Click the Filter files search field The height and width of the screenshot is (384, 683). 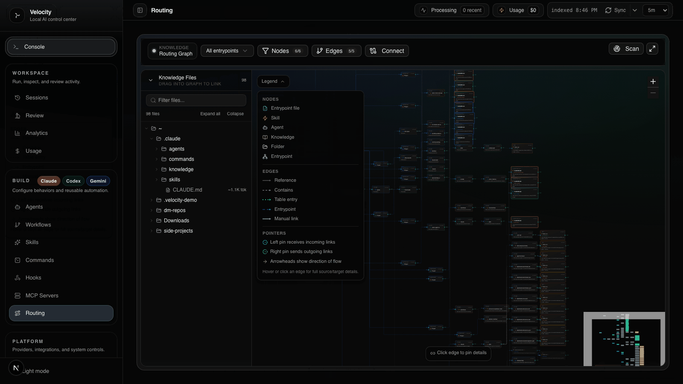196,100
